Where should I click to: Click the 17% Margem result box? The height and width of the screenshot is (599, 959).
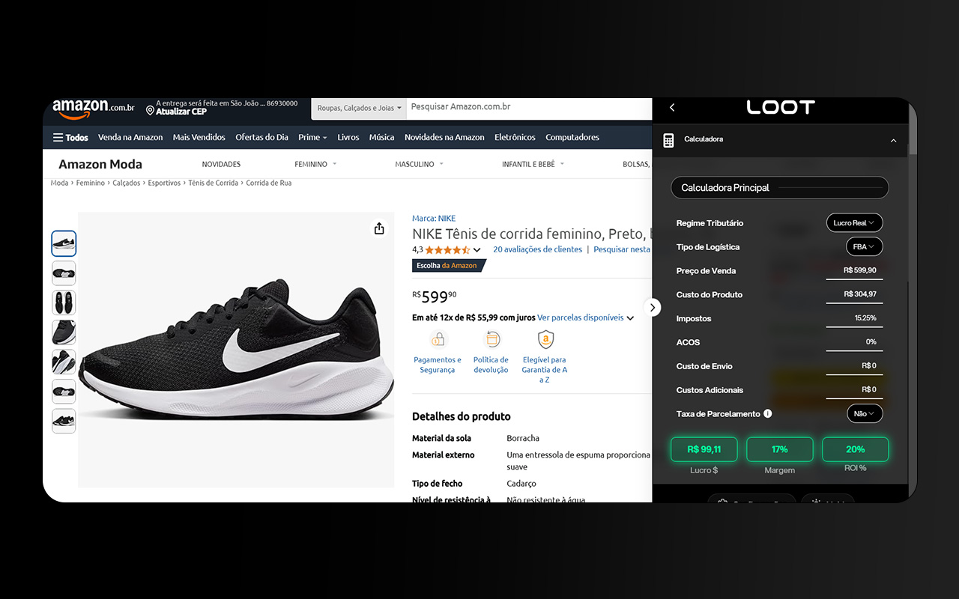pos(780,449)
